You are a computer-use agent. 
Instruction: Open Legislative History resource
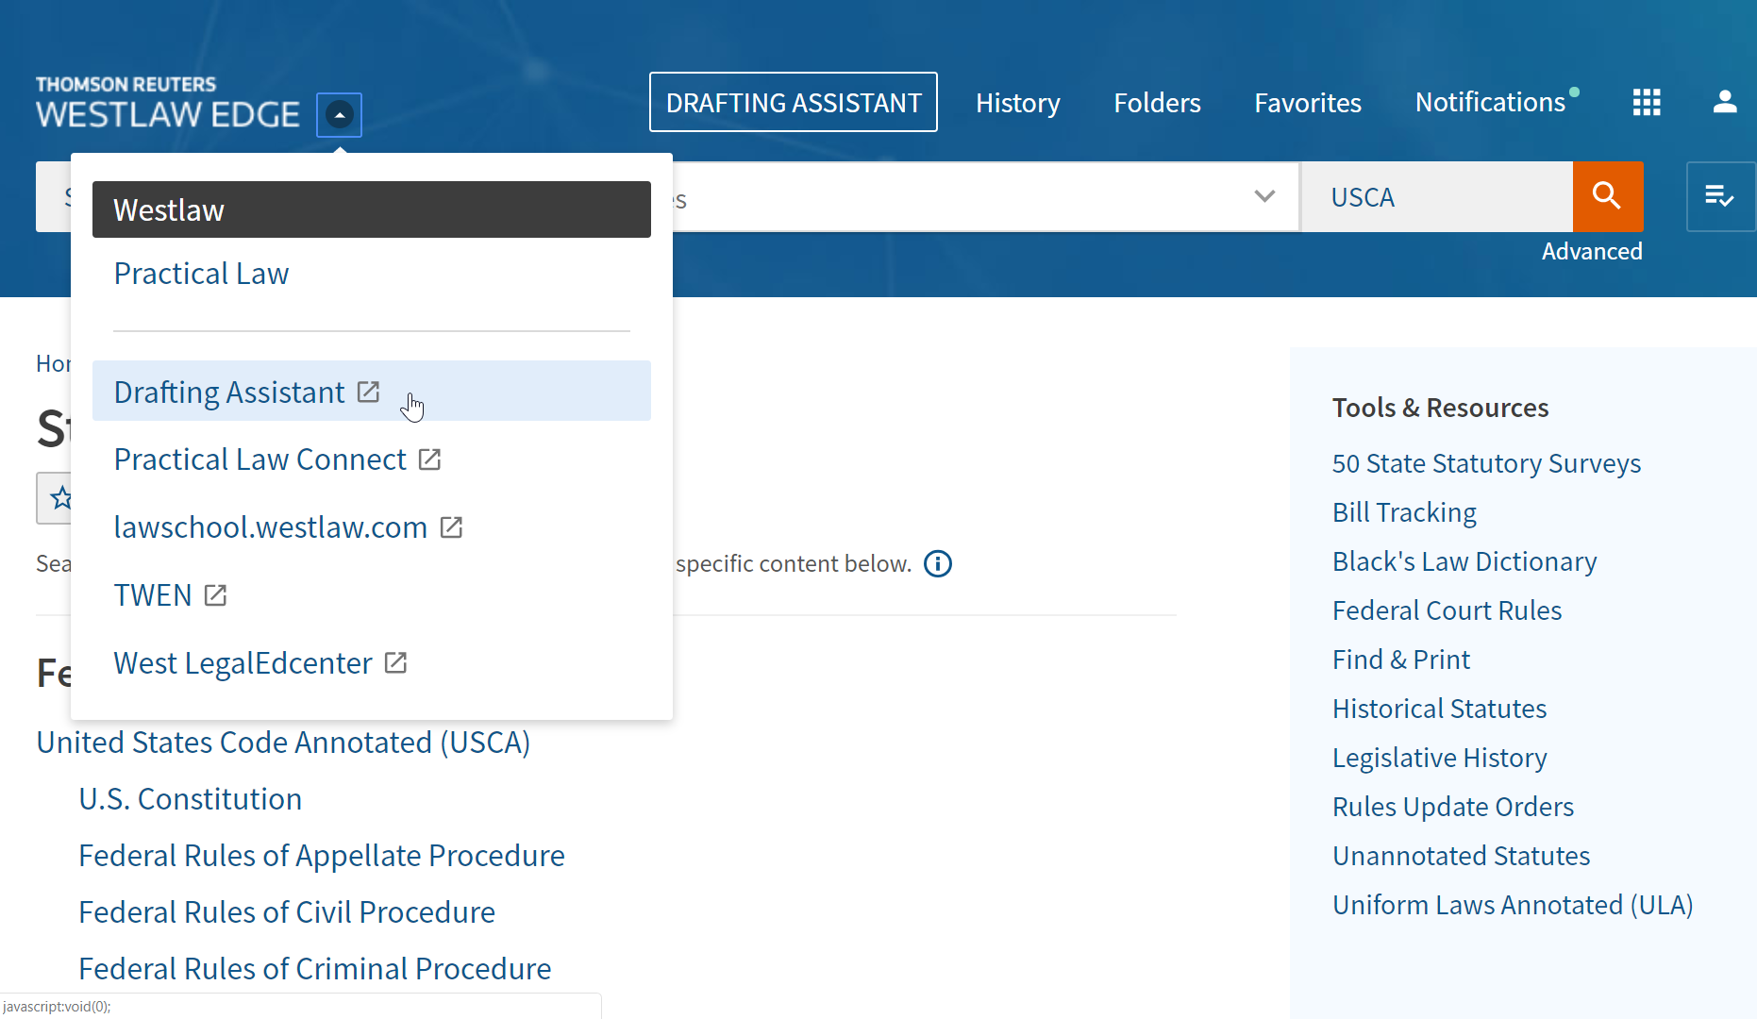[x=1440, y=758]
